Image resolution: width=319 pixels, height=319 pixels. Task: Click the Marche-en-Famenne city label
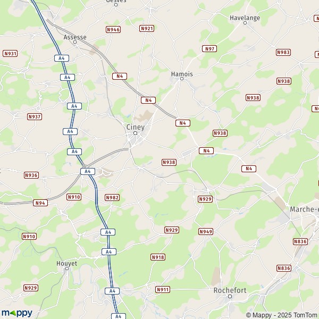[304, 209]
